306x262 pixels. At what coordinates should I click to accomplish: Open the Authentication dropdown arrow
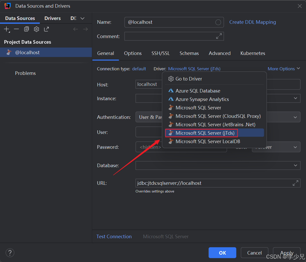coord(295,117)
